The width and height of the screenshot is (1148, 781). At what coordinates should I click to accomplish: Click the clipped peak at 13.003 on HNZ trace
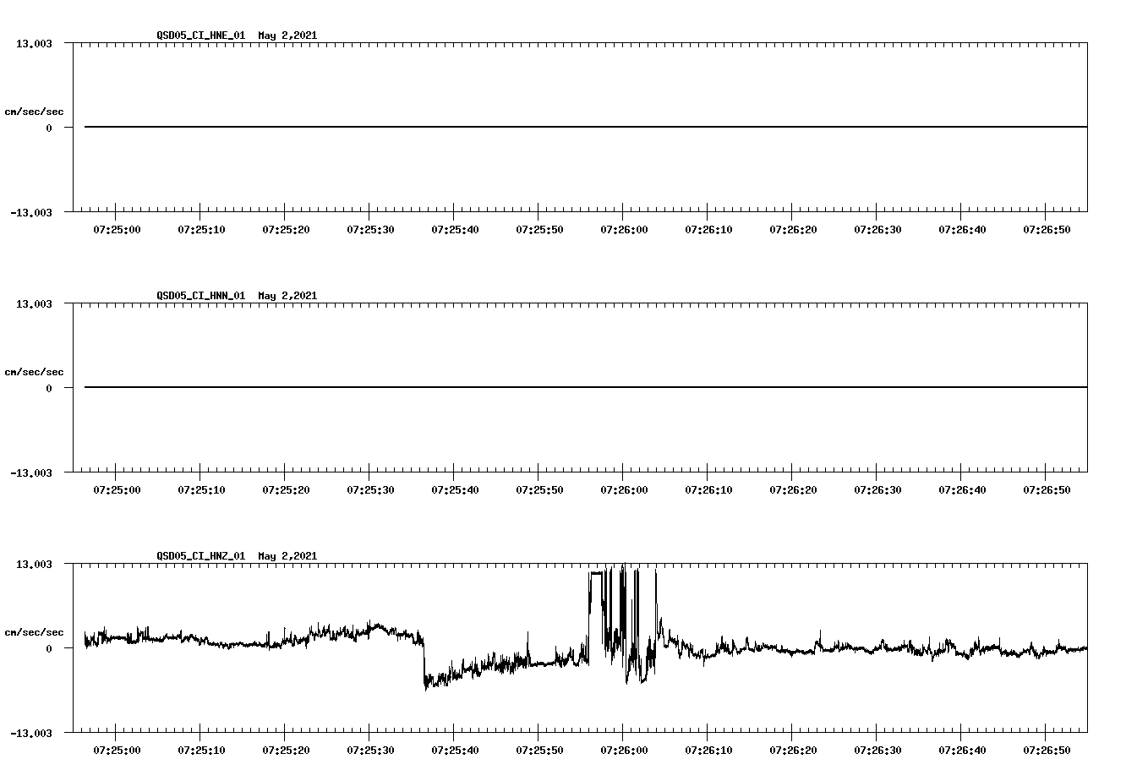(x=597, y=573)
